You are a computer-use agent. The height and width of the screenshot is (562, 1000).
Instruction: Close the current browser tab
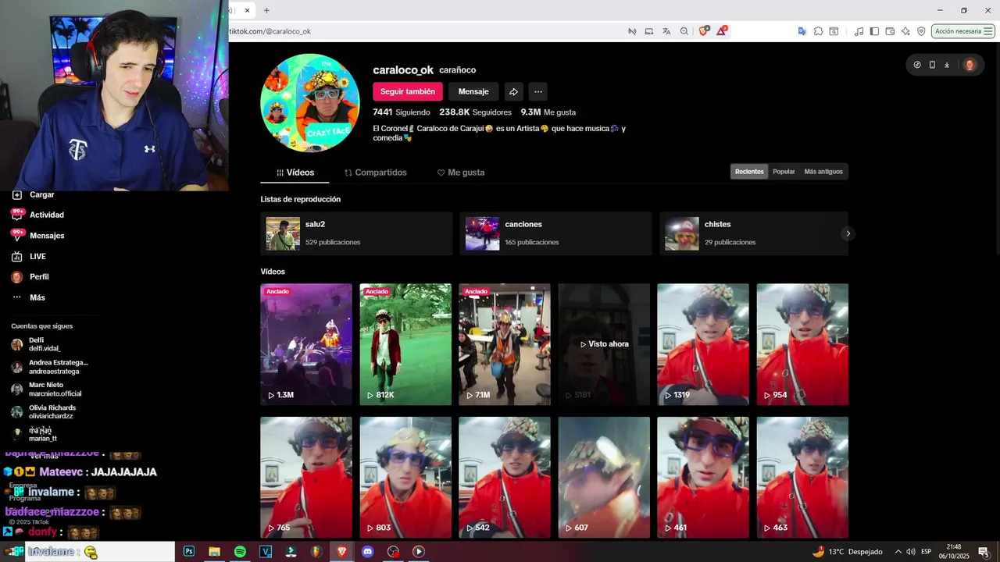(247, 10)
